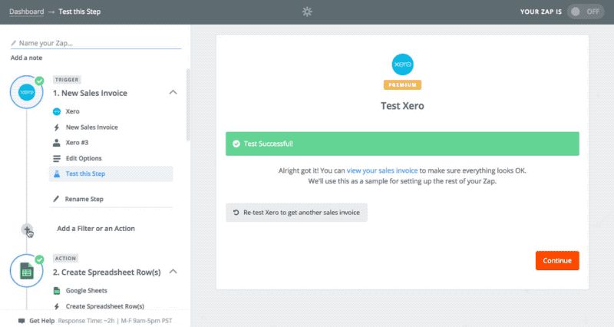Collapse the Create Spreadsheet Row(s) action step
Screen dimensions: 614x327
pyautogui.click(x=173, y=272)
